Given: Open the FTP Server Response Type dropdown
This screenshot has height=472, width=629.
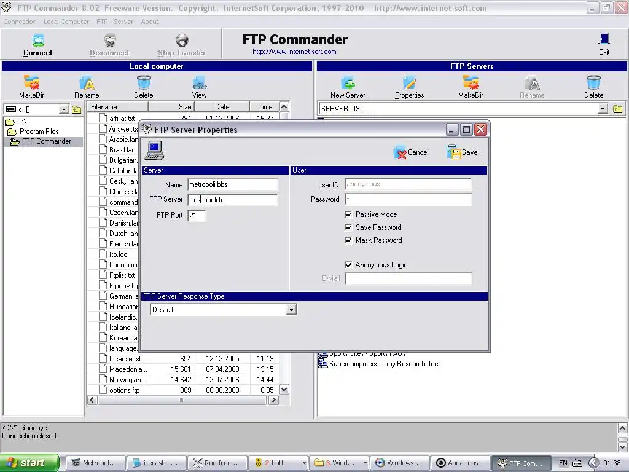Looking at the screenshot, I should pos(291,310).
